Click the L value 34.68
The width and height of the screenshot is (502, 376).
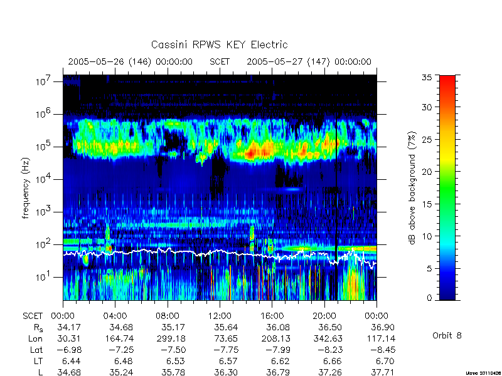pyautogui.click(x=69, y=372)
